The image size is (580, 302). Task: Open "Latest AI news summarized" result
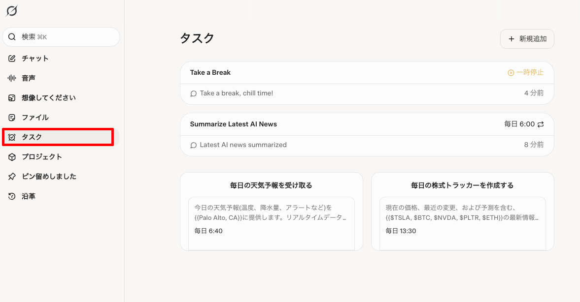(243, 145)
